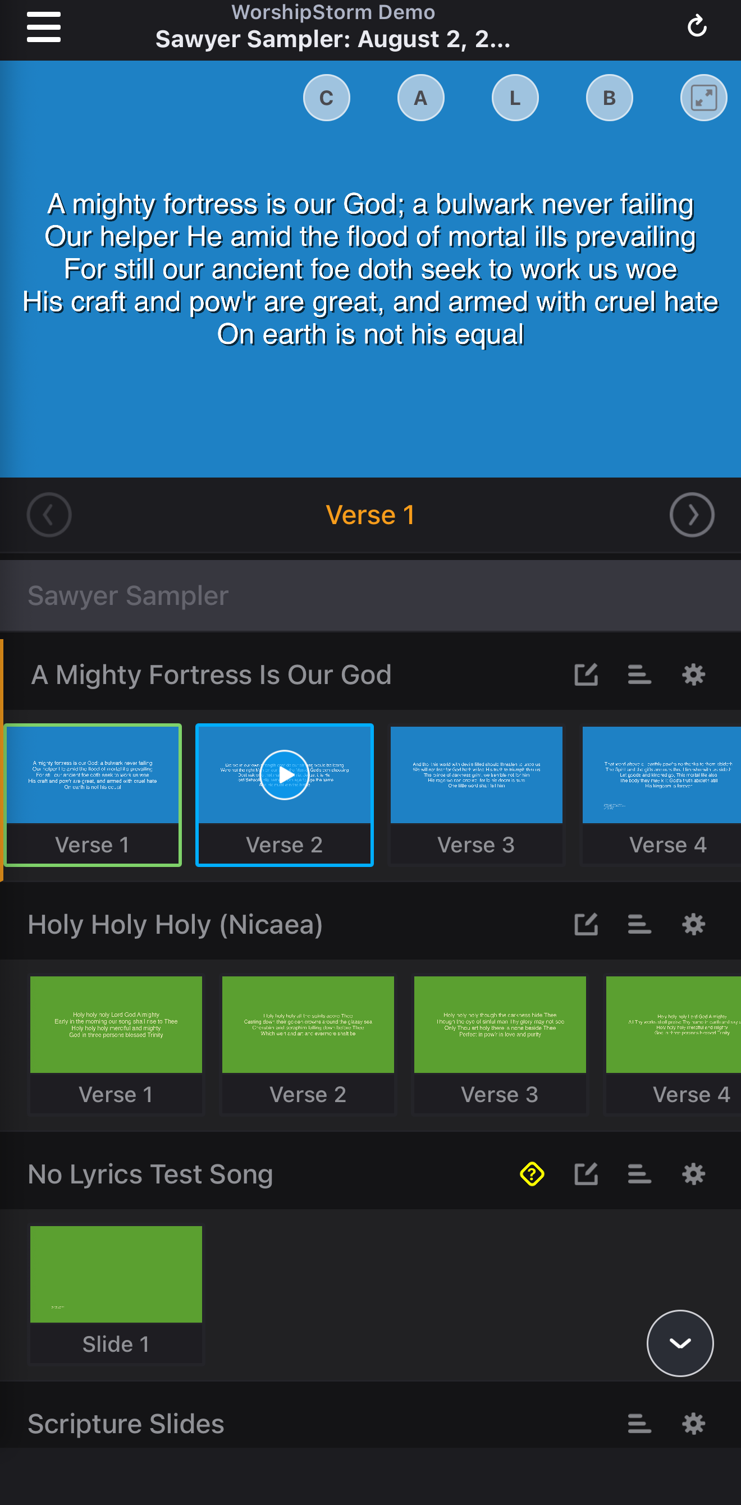Go to the previous slide arrow
The image size is (741, 1505).
tap(49, 515)
